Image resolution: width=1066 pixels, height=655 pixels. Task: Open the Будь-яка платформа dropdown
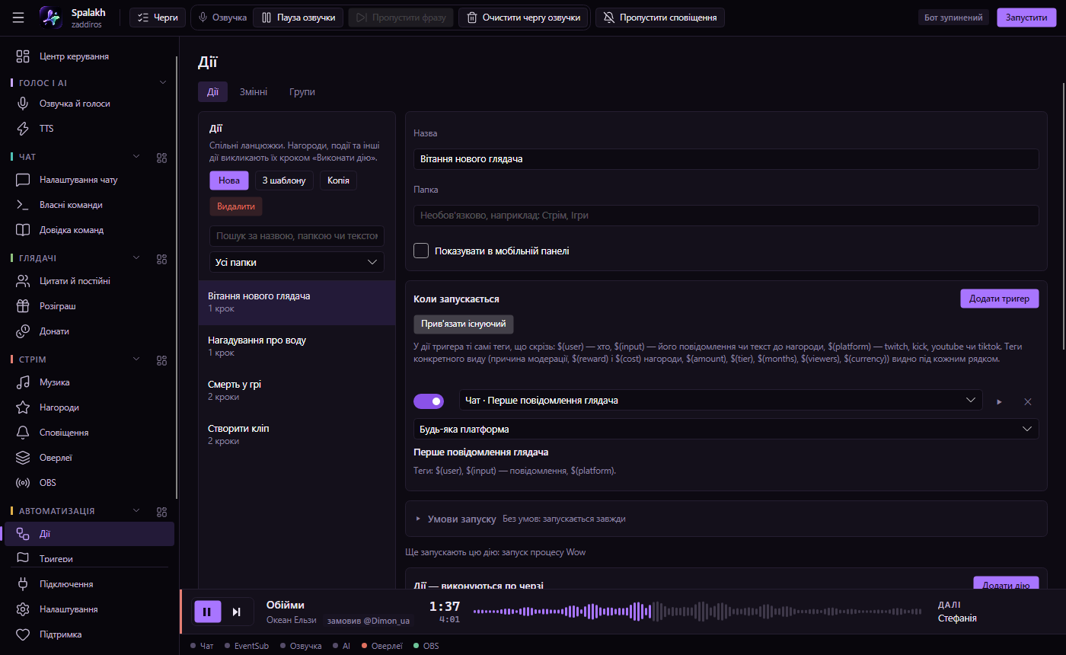[726, 429]
